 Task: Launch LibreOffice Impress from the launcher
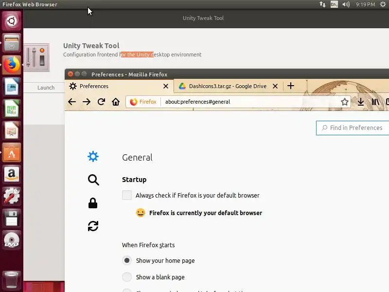click(x=11, y=130)
